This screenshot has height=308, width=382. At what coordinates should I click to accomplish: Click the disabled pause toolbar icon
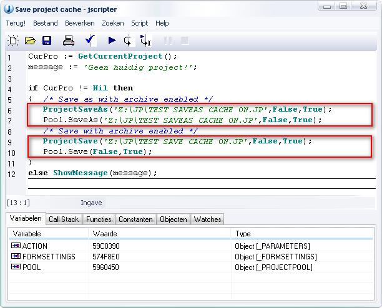coord(168,41)
